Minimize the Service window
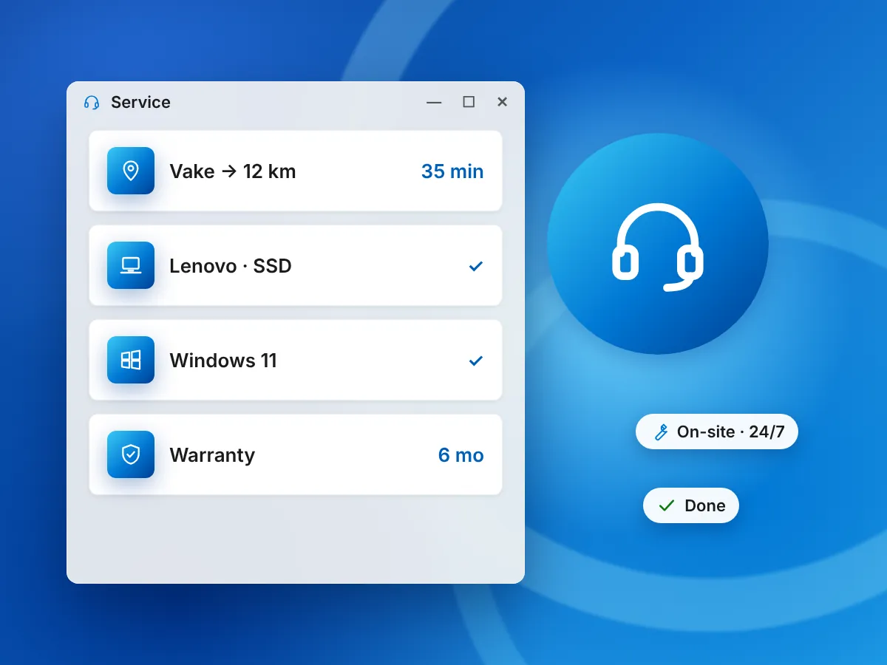The image size is (887, 665). click(x=434, y=102)
